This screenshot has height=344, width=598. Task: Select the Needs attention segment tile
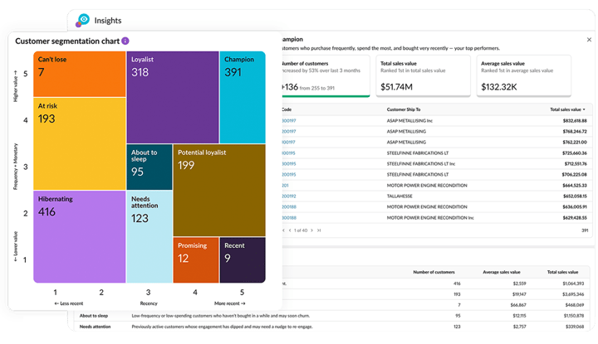(x=149, y=237)
